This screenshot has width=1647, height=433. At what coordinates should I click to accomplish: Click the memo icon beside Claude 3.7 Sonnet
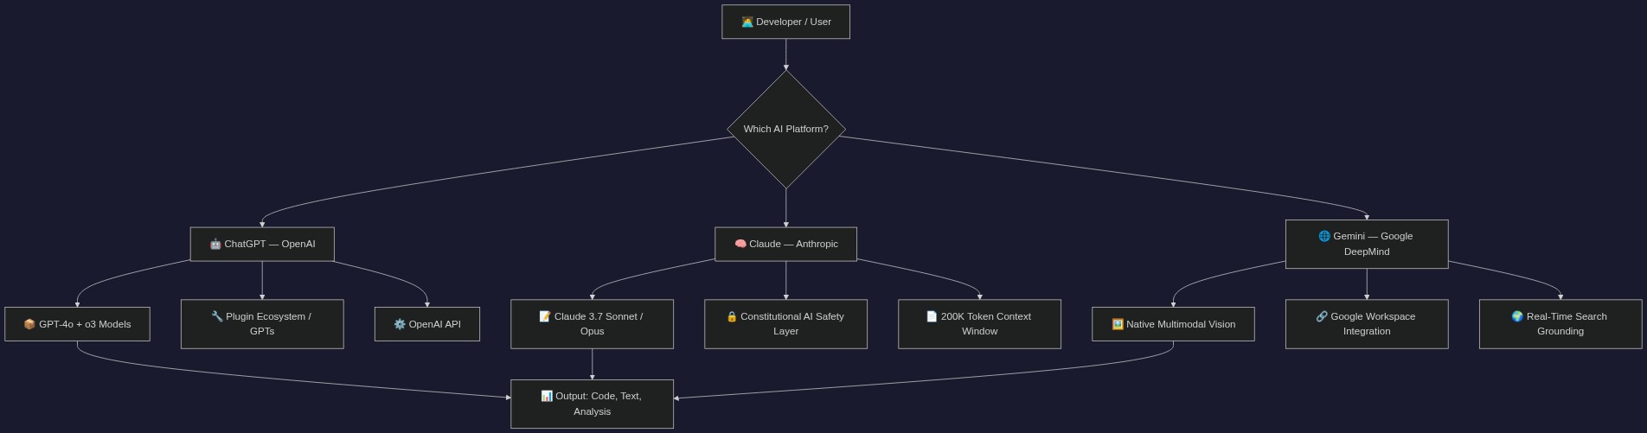tap(545, 316)
